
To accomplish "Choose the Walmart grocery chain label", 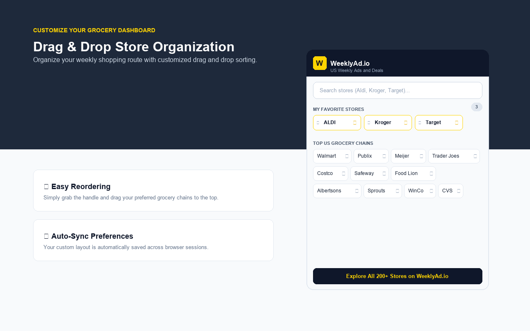I will (x=327, y=156).
